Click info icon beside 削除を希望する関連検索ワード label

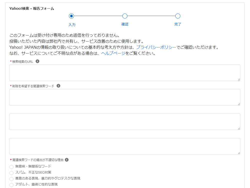(58, 86)
